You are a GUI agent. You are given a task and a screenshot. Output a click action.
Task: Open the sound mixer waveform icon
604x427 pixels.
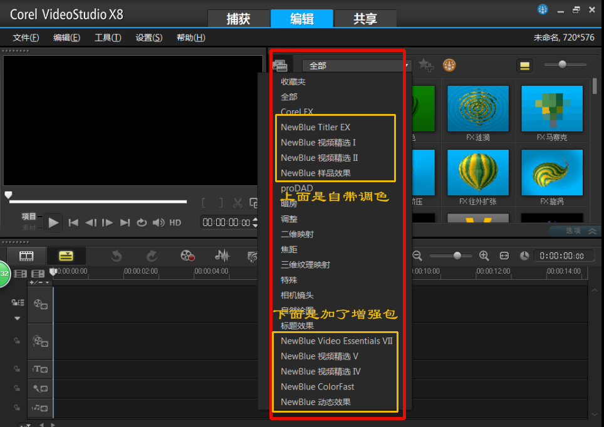coord(222,256)
